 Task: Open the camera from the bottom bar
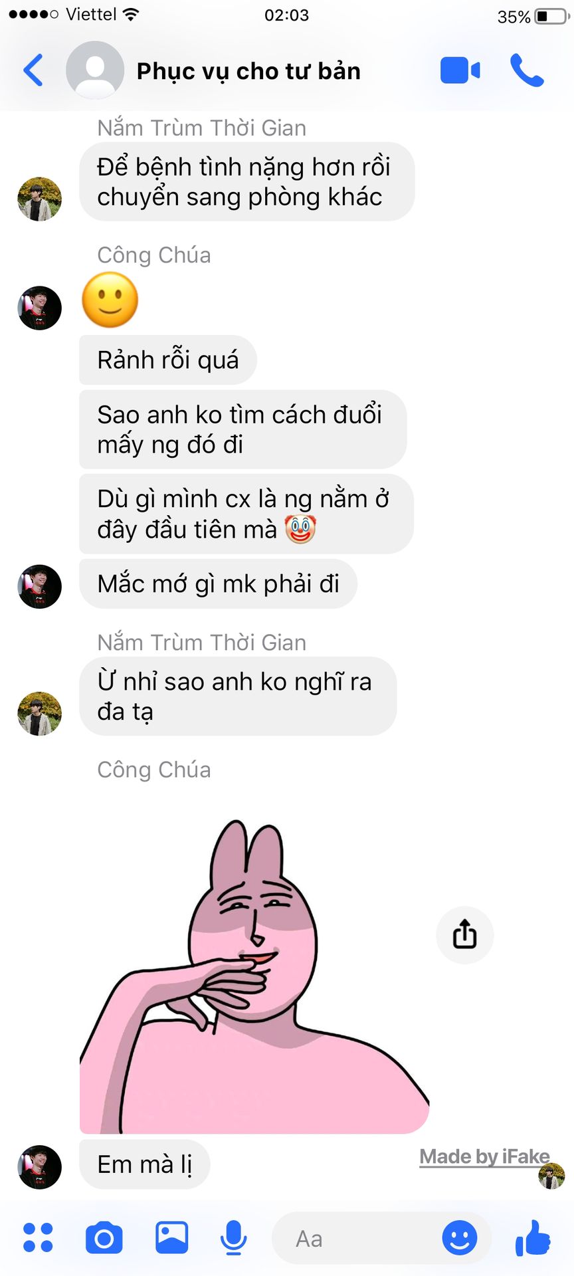pyautogui.click(x=104, y=1237)
